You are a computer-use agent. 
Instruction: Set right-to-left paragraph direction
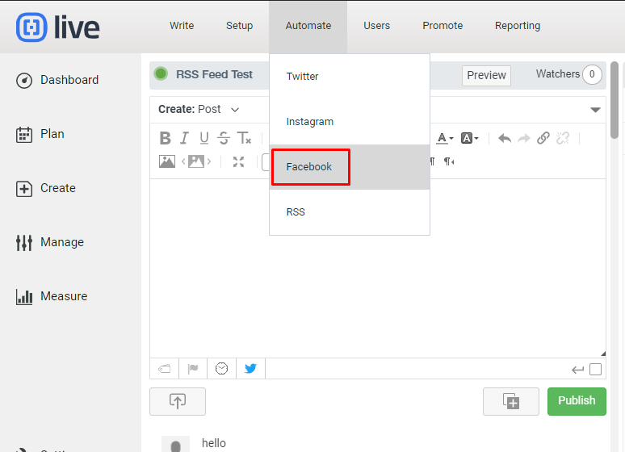tap(449, 161)
